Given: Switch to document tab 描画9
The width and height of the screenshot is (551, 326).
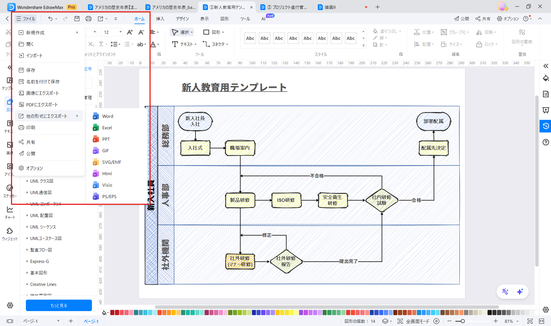Looking at the screenshot, I should [330, 7].
